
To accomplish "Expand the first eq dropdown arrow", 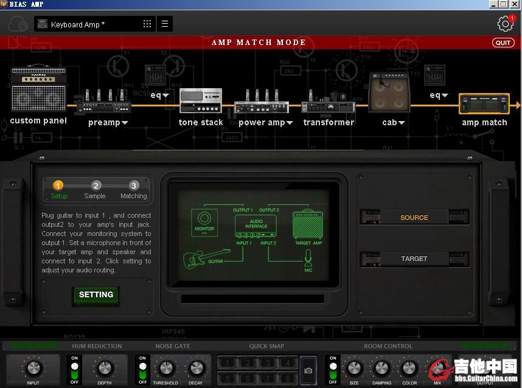I will (165, 95).
